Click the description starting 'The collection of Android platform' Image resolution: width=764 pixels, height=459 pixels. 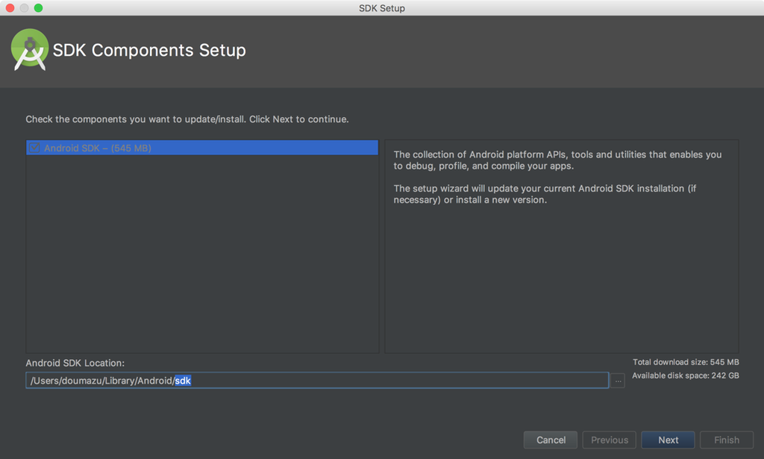tap(557, 160)
